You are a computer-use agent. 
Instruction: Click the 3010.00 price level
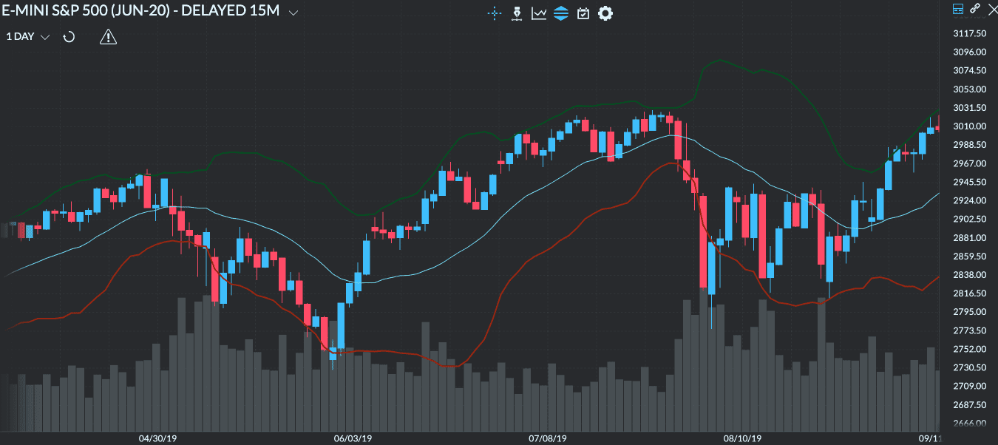click(971, 126)
